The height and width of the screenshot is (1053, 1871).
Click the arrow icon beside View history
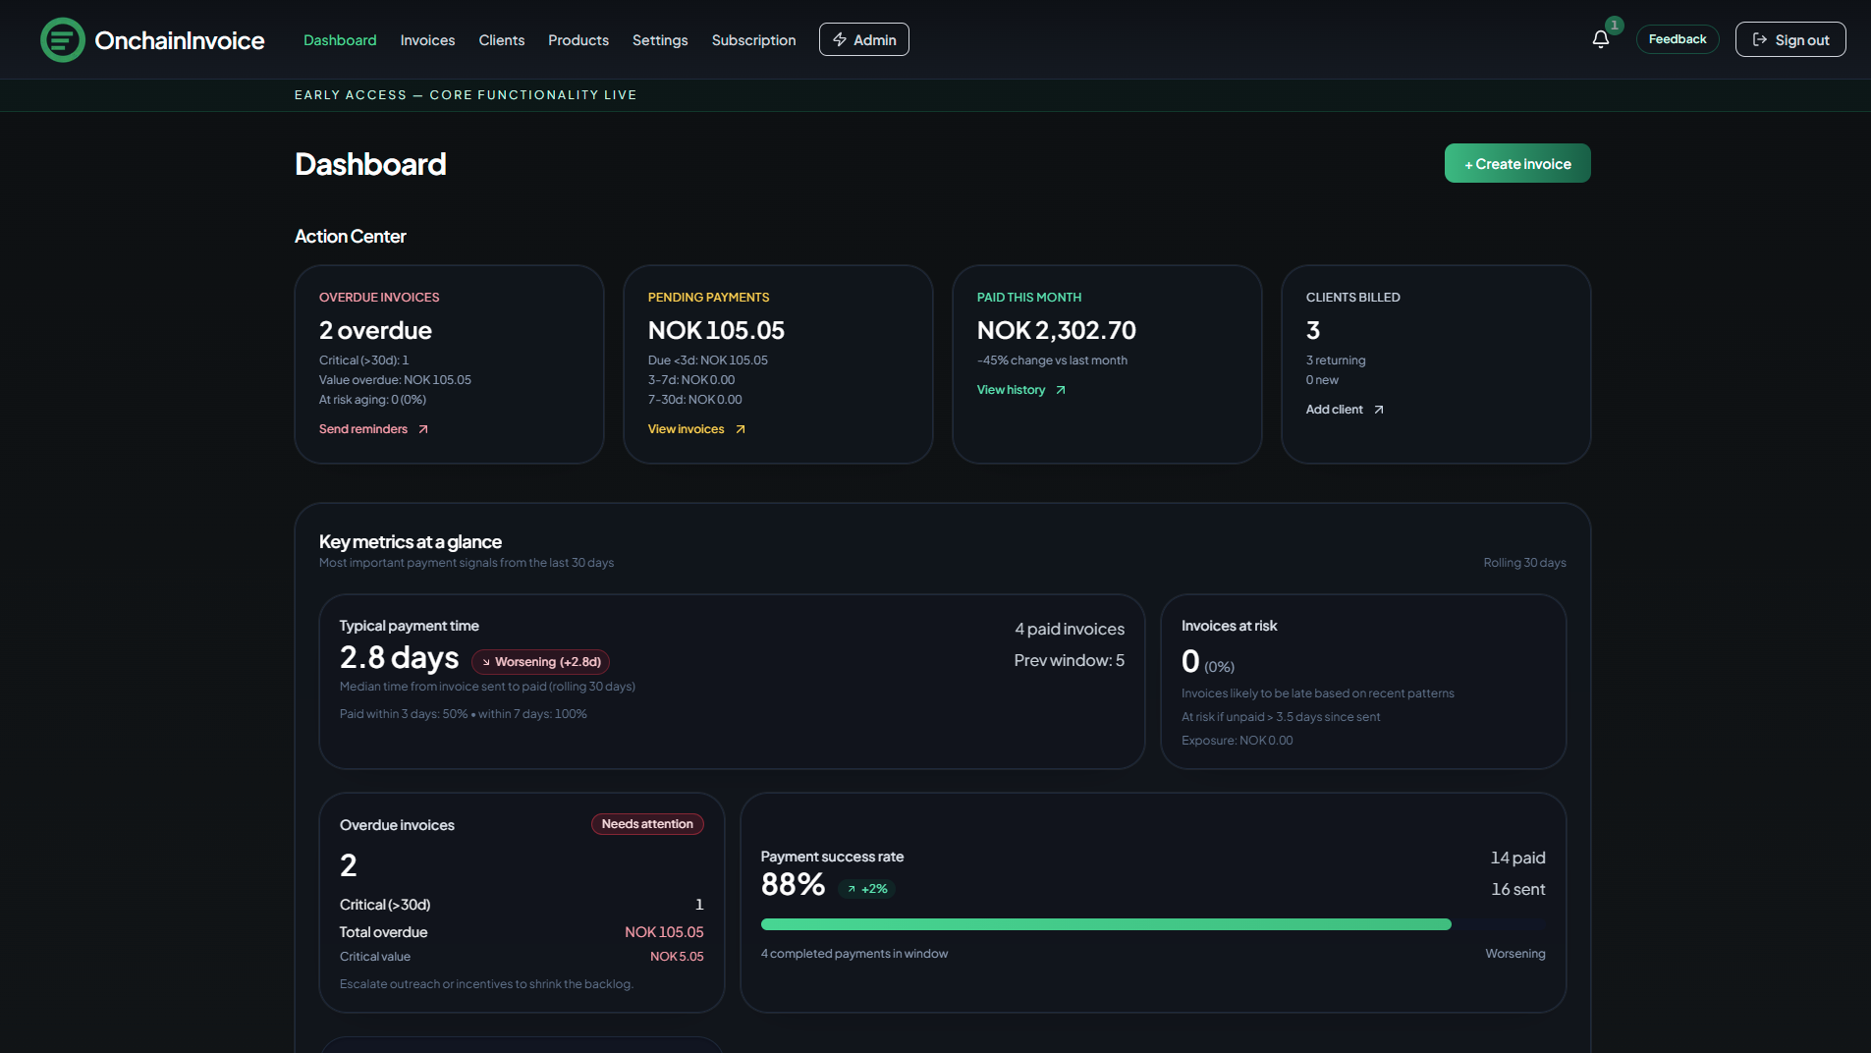coord(1061,389)
